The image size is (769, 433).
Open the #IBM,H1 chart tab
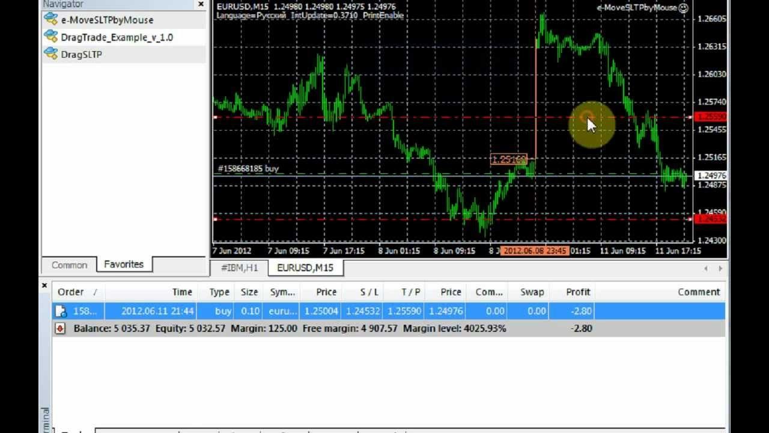pyautogui.click(x=239, y=268)
